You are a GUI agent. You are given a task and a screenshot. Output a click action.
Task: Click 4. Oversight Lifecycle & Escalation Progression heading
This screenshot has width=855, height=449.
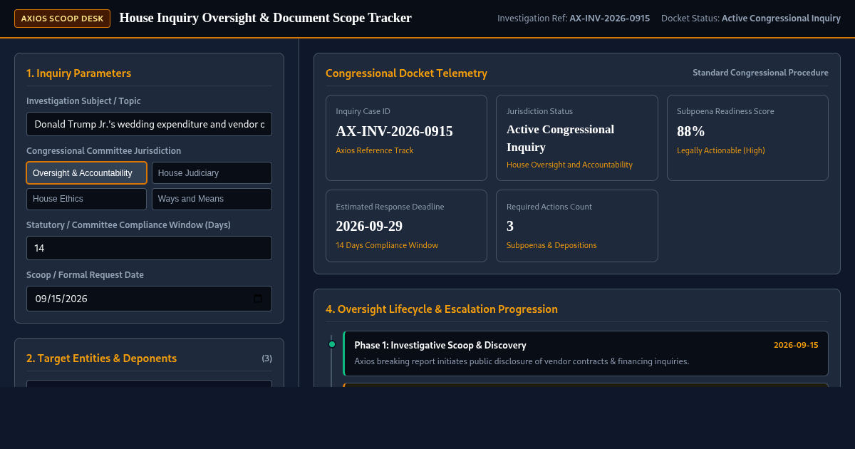coord(442,309)
